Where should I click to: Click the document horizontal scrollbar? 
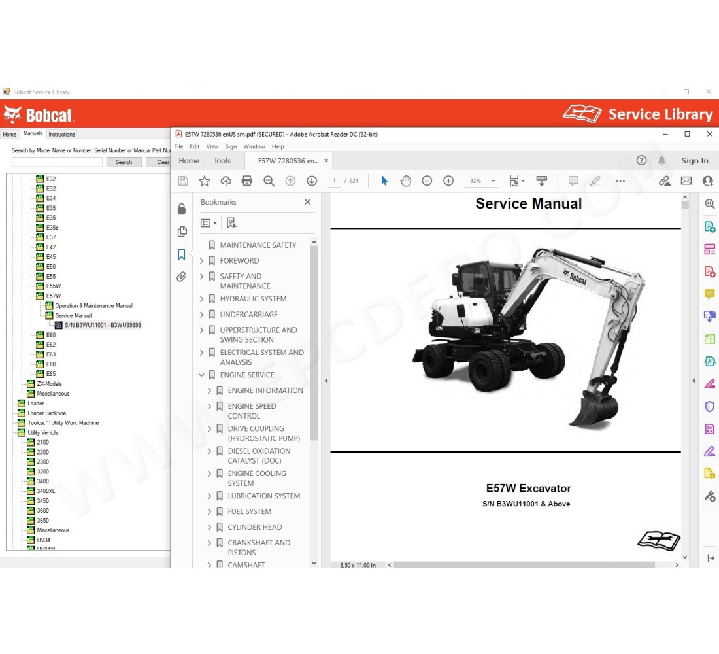[x=524, y=565]
